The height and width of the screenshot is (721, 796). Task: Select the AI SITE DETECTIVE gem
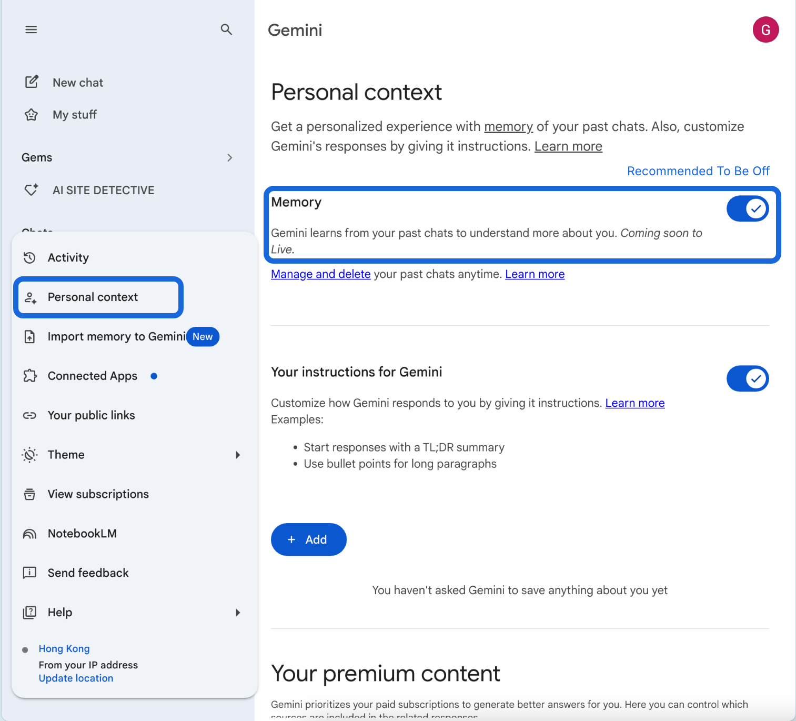pos(103,190)
